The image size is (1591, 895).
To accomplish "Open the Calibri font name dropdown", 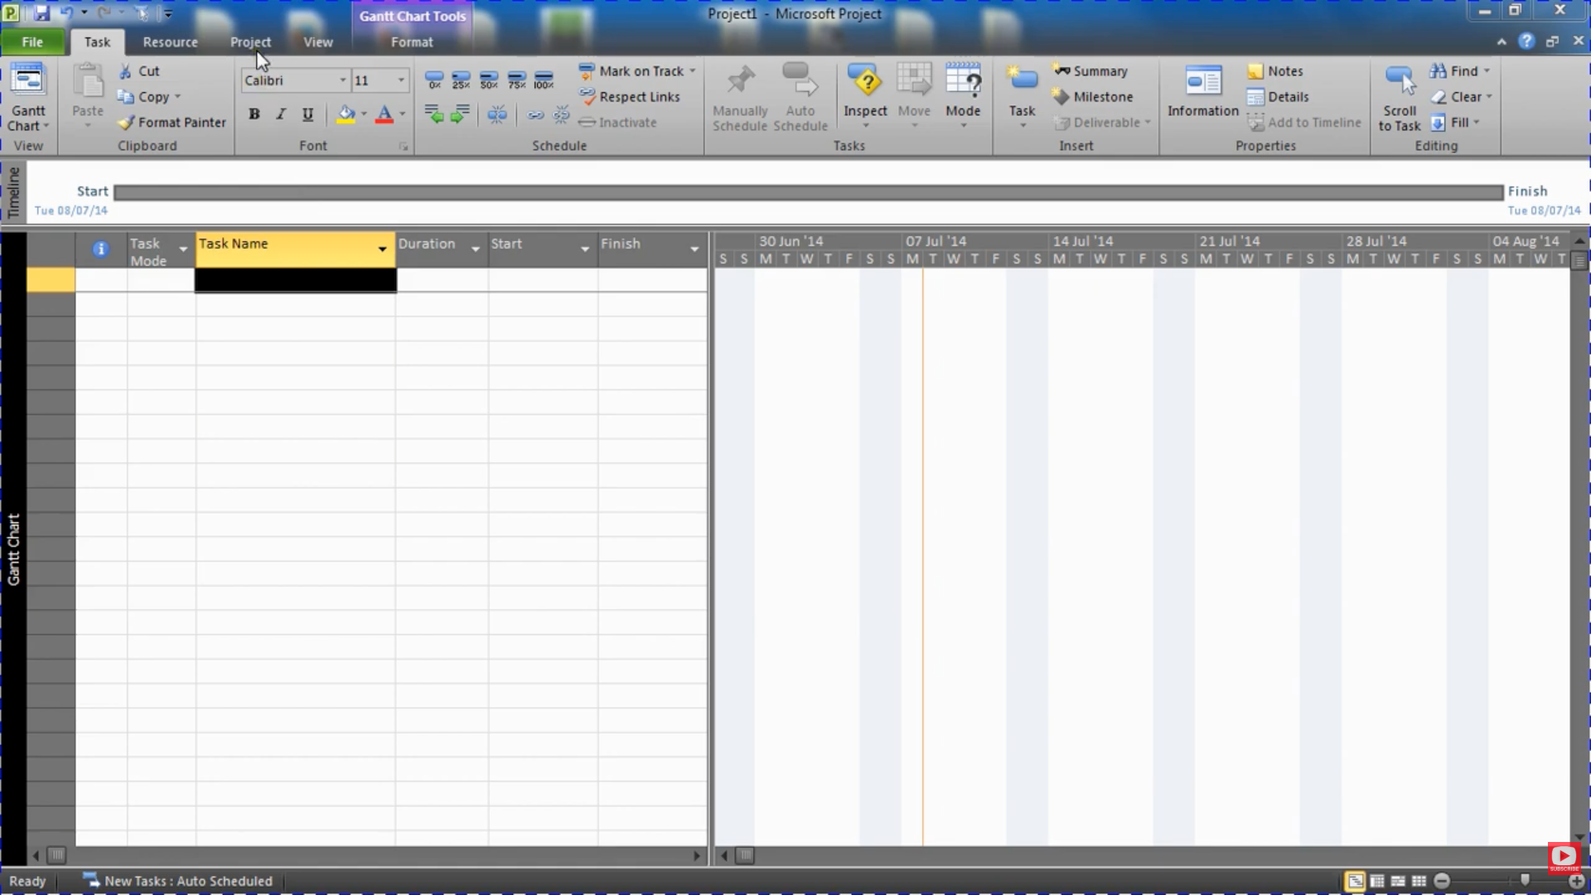I will point(342,80).
